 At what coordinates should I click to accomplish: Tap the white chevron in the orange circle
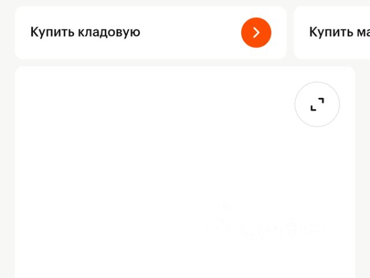point(256,32)
